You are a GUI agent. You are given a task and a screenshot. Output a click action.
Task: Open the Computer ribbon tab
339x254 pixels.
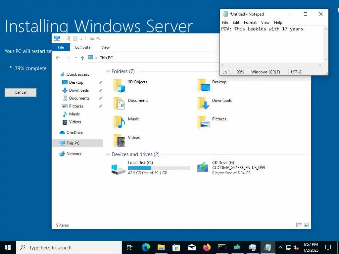click(x=83, y=47)
